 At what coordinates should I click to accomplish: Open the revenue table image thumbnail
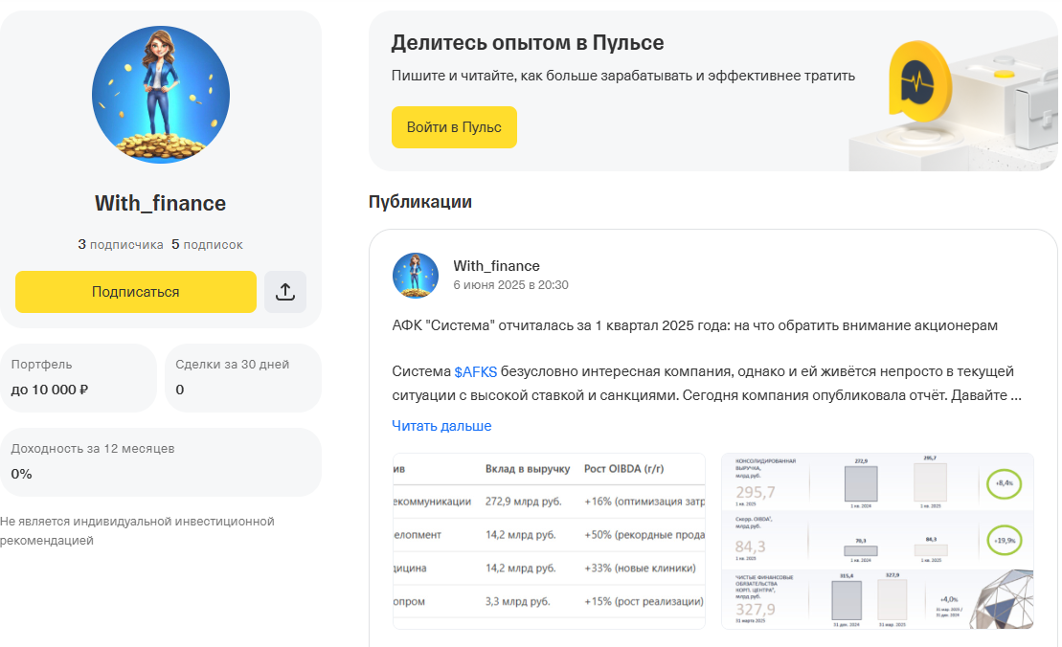click(550, 541)
